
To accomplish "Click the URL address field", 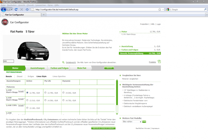I will (x=96, y=10).
